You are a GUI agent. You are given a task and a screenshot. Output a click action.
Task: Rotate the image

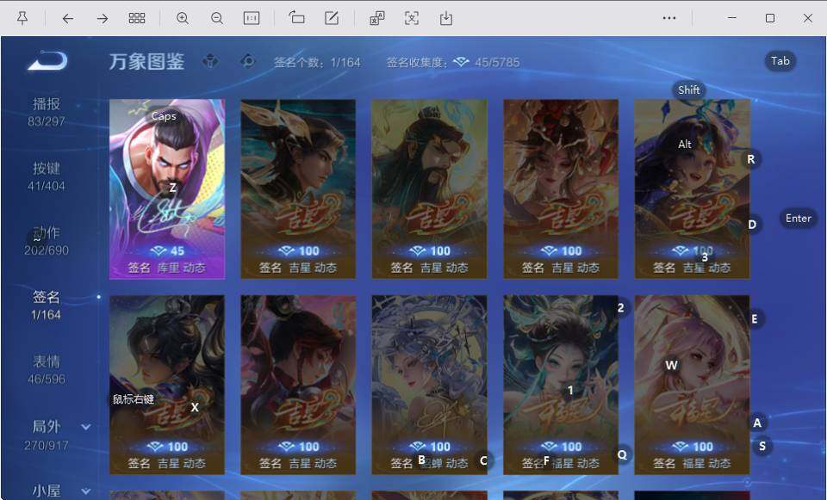[296, 18]
